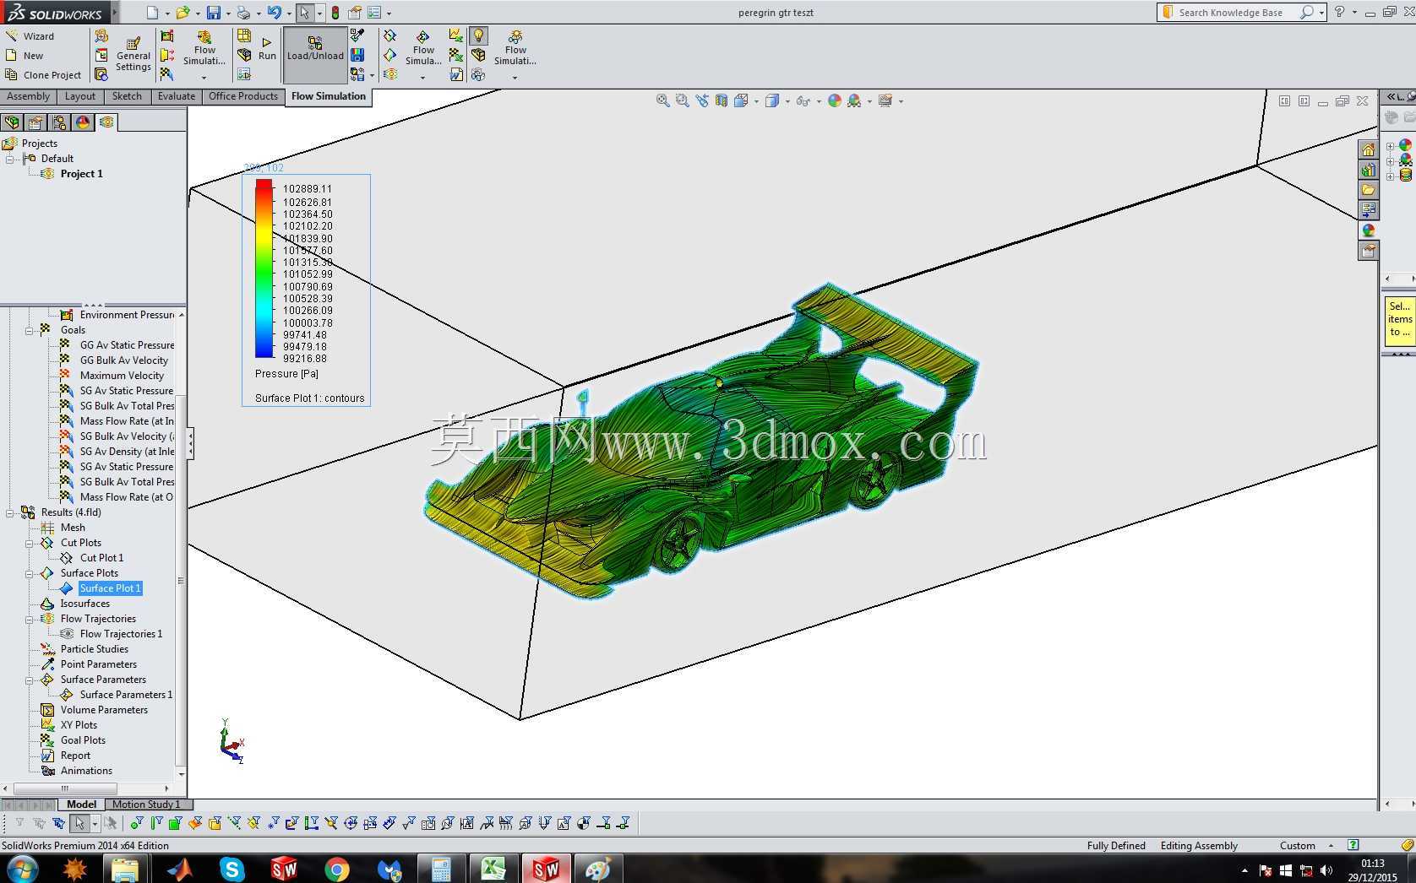The width and height of the screenshot is (1416, 883).
Task: Open General Settings
Action: coord(133,55)
